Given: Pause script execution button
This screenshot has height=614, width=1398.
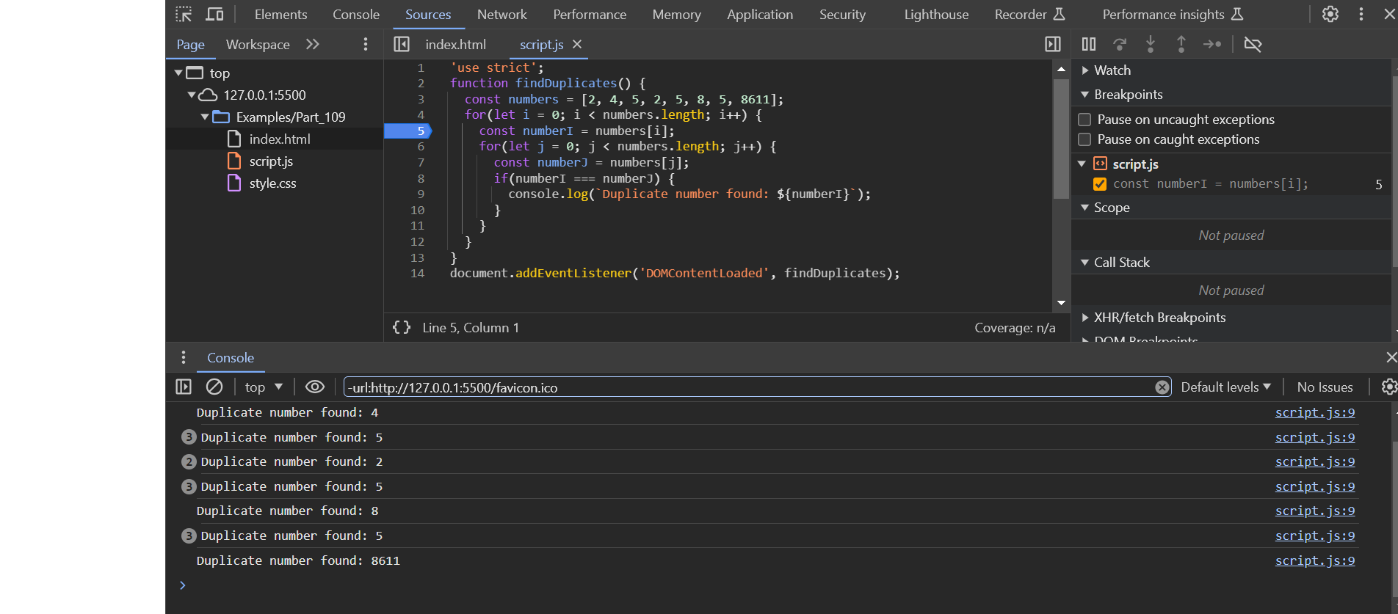Looking at the screenshot, I should (x=1088, y=44).
